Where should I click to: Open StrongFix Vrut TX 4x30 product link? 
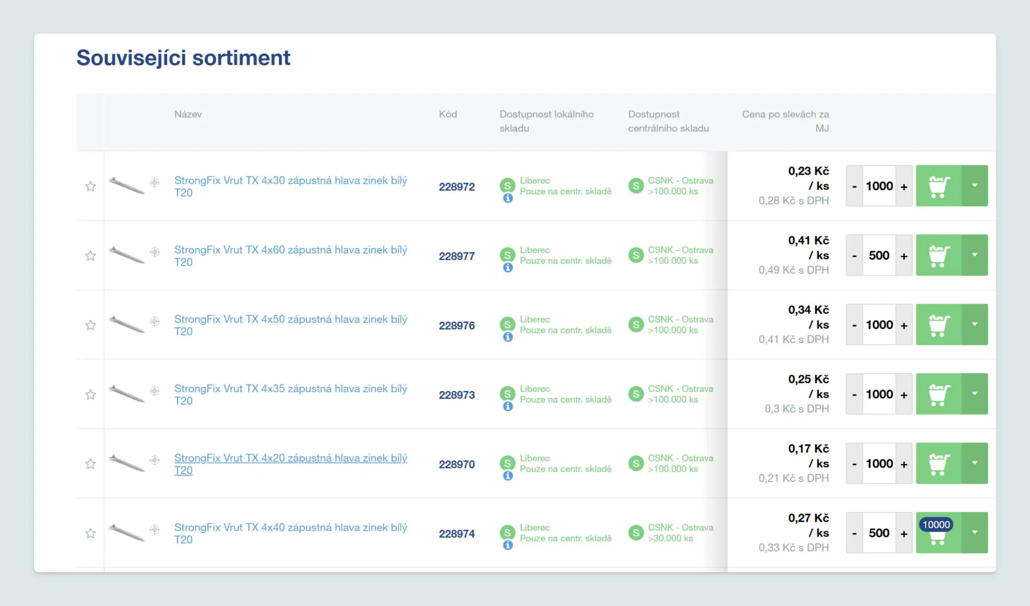click(x=290, y=186)
